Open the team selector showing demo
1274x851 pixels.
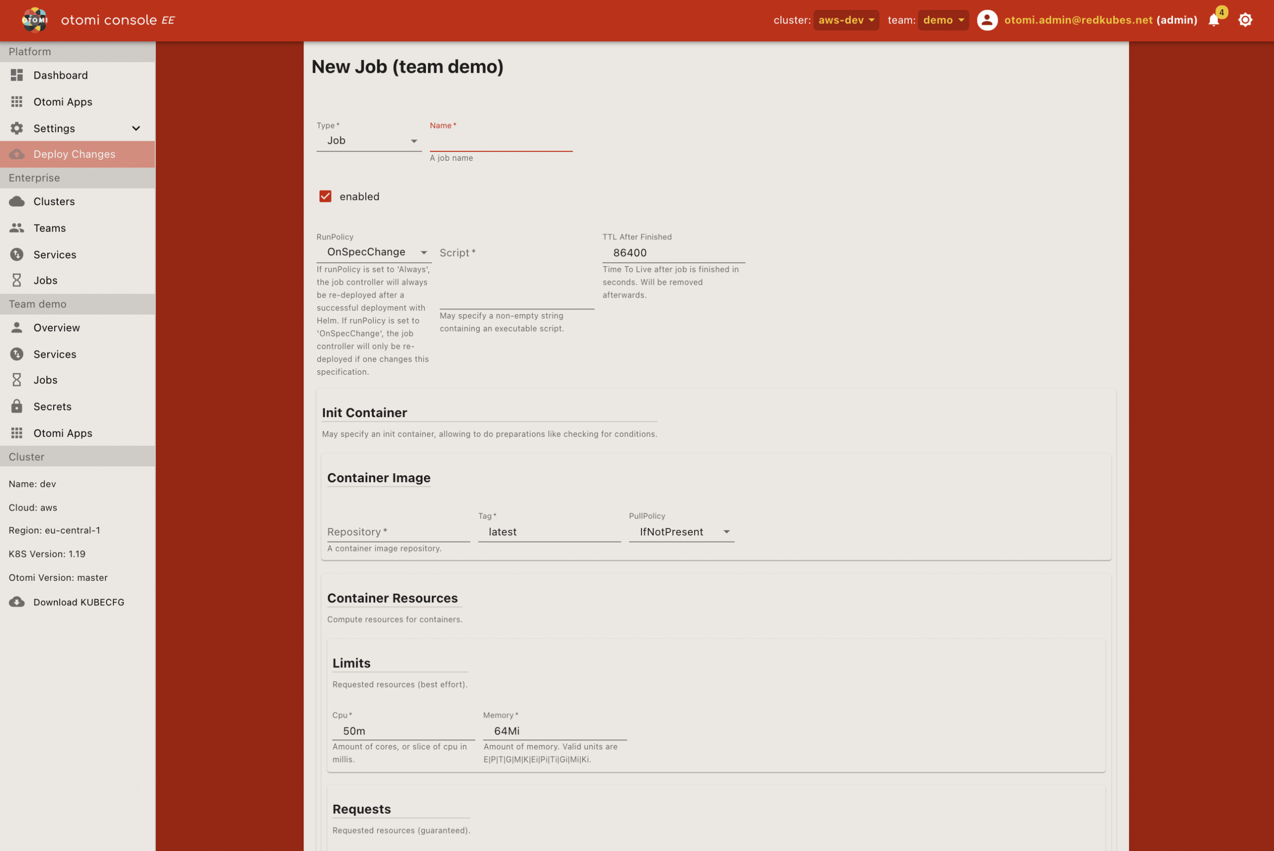(x=944, y=19)
